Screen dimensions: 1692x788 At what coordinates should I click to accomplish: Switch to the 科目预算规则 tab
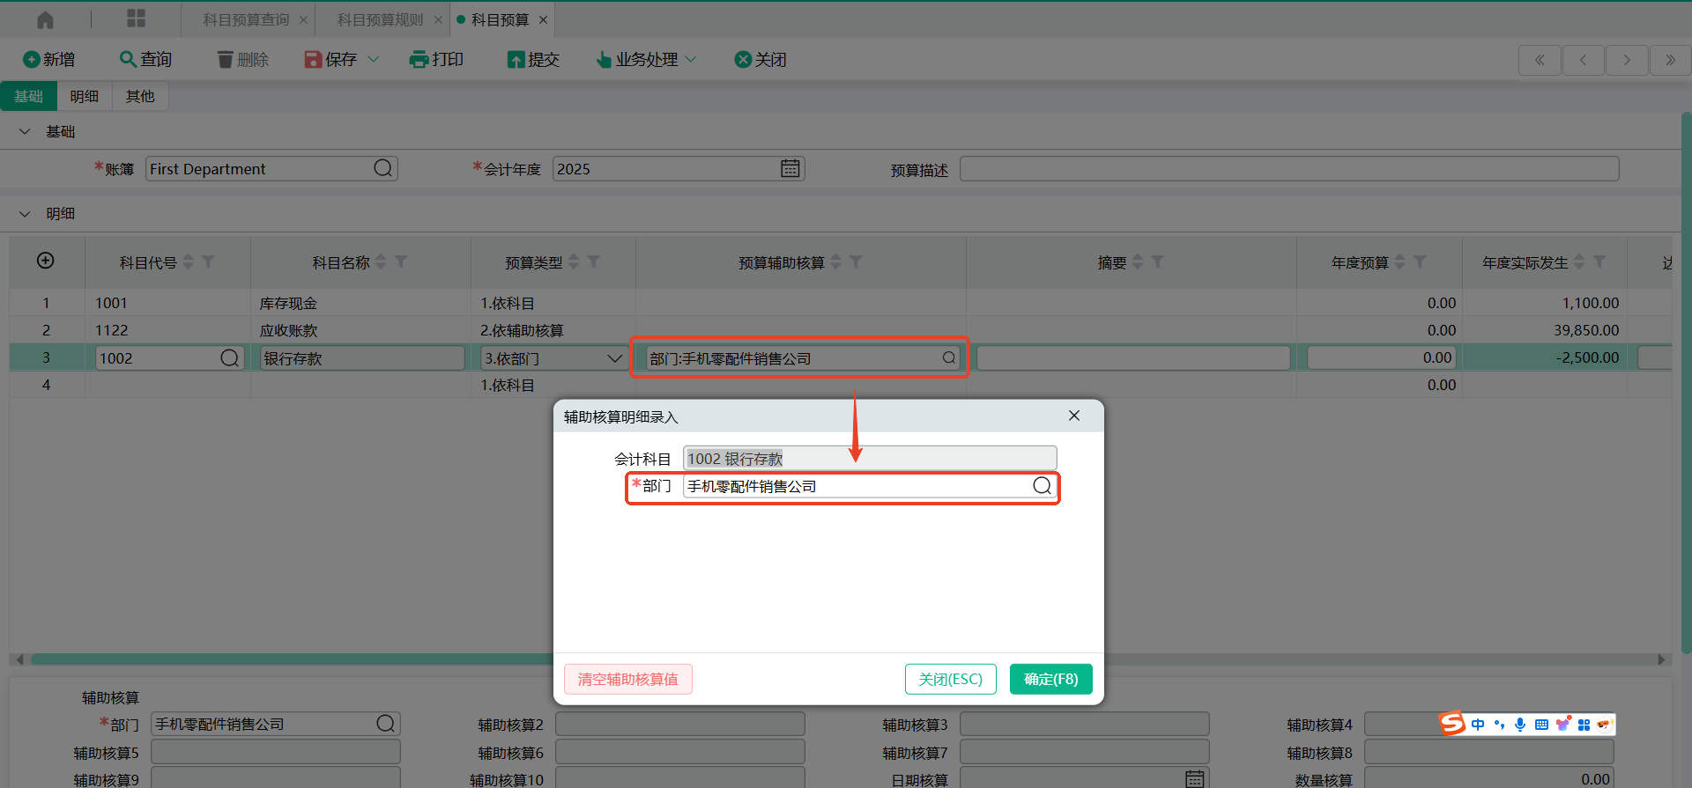(x=380, y=19)
